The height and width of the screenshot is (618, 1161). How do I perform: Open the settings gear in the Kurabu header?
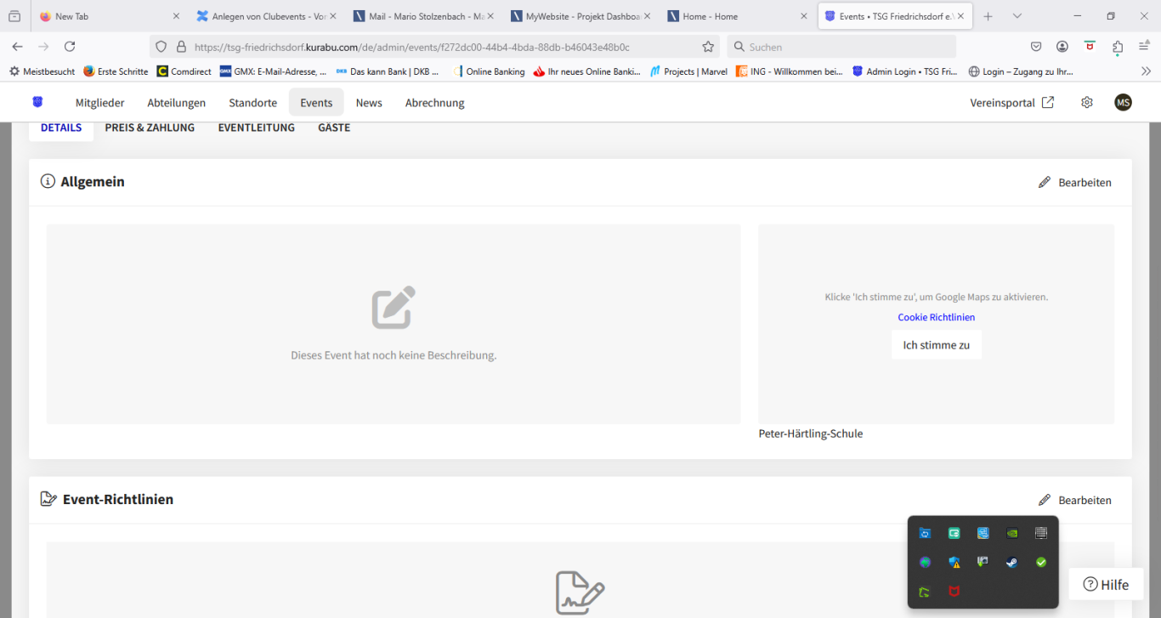coord(1087,102)
